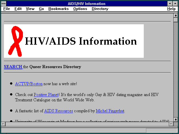Image resolution: width=179 pixels, height=134 pixels.
Task: Click the 'Queer Resources Directory' text
Action: (x=55, y=67)
